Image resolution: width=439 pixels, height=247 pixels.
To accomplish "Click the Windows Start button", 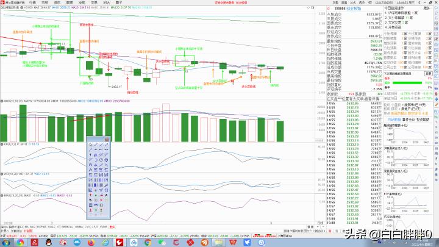I will pos(5,242).
